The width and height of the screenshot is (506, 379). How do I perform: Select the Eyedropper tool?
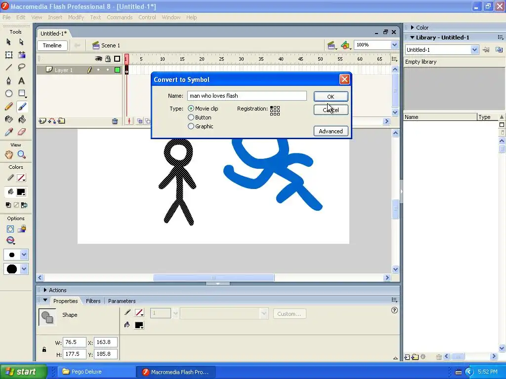pyautogui.click(x=9, y=132)
